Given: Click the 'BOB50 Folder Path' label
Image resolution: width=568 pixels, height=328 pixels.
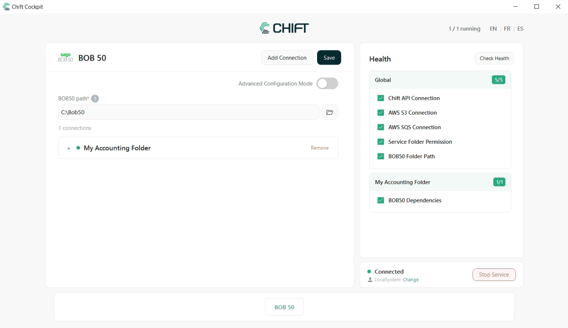Looking at the screenshot, I should pyautogui.click(x=412, y=156).
